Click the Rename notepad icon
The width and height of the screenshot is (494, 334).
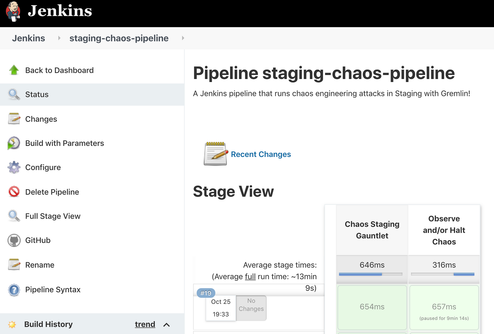14,265
